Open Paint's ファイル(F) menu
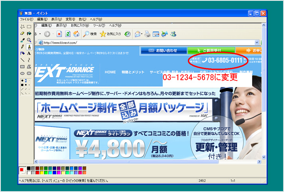The width and height of the screenshot is (284, 192). click(26, 19)
